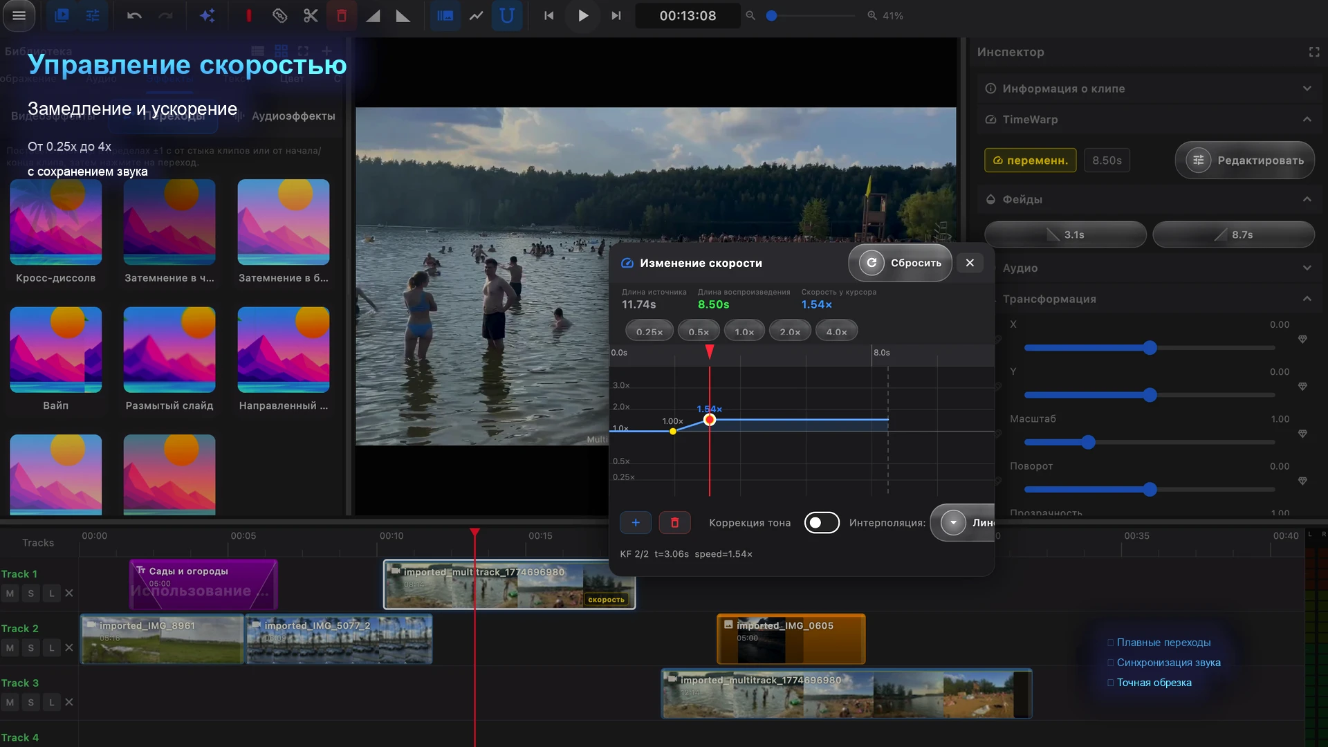The height and width of the screenshot is (747, 1328).
Task: Click the 00:13:08 timecode display
Action: tap(688, 15)
